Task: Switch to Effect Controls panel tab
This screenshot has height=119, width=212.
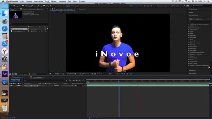Action: click(33, 9)
